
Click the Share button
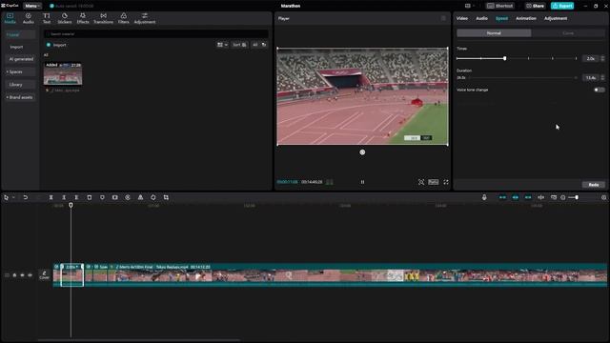pyautogui.click(x=536, y=6)
